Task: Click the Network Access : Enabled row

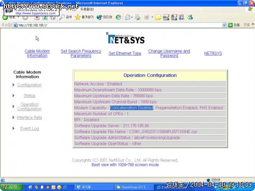Action: coord(150,84)
